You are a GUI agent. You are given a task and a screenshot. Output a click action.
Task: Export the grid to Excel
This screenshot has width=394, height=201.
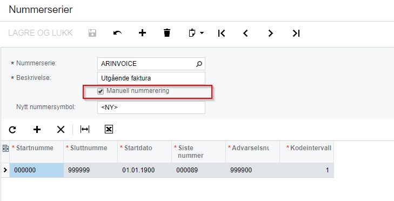pos(109,129)
